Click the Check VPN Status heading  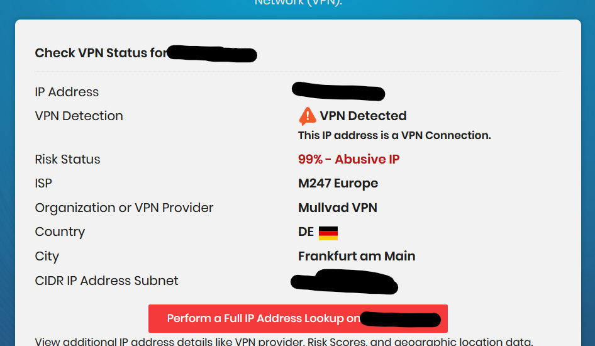click(101, 53)
